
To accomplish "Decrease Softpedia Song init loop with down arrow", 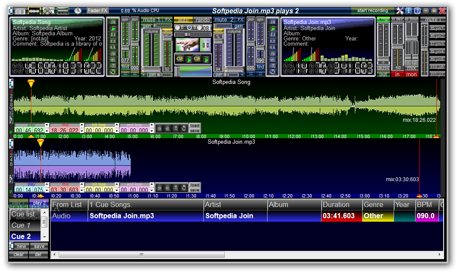I will click(117, 131).
